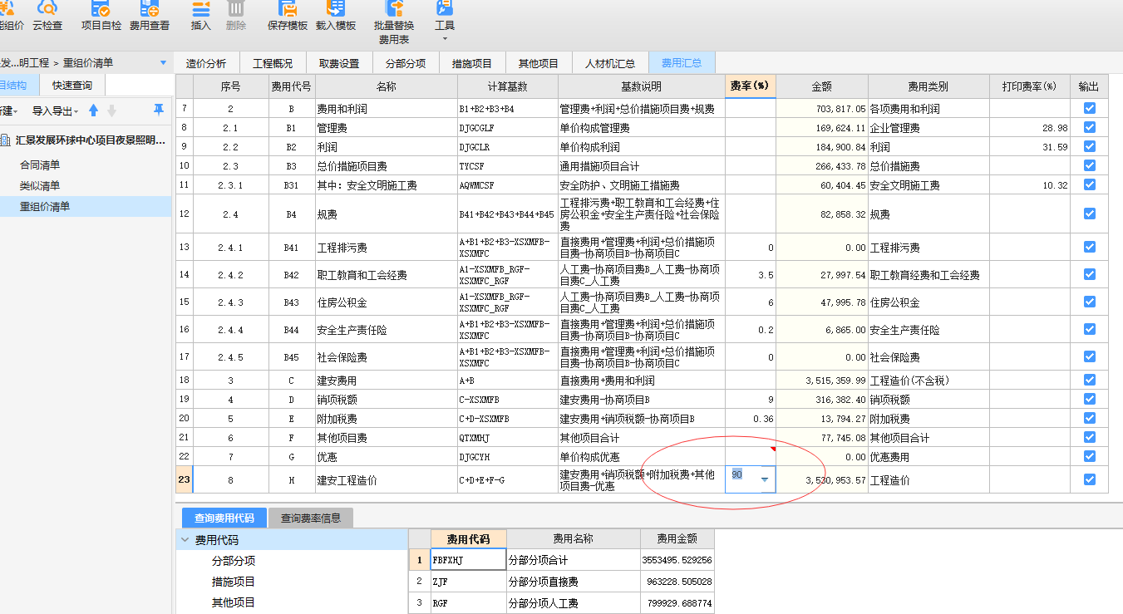The image size is (1123, 614).
Task: Click 799929.688774 fee amount cell
Action: click(x=677, y=602)
